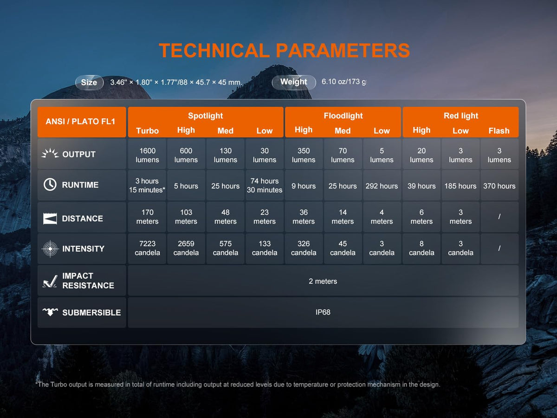This screenshot has height=418, width=557.
Task: Select the Turbo output footnote text
Action: click(x=238, y=385)
